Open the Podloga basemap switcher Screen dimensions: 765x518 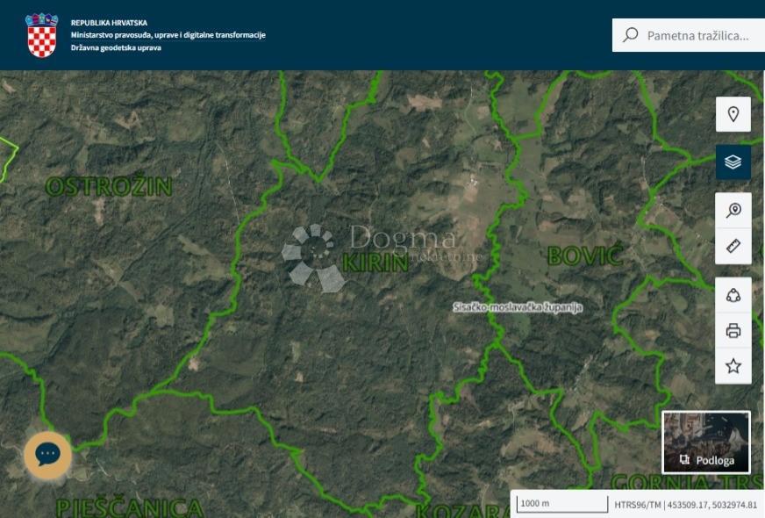coord(706,442)
